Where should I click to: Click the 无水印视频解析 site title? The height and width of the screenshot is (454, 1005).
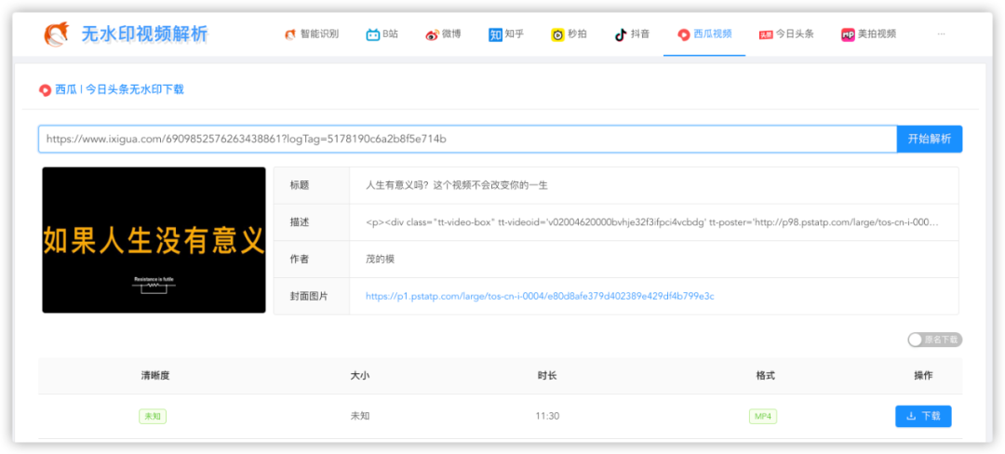(x=144, y=34)
